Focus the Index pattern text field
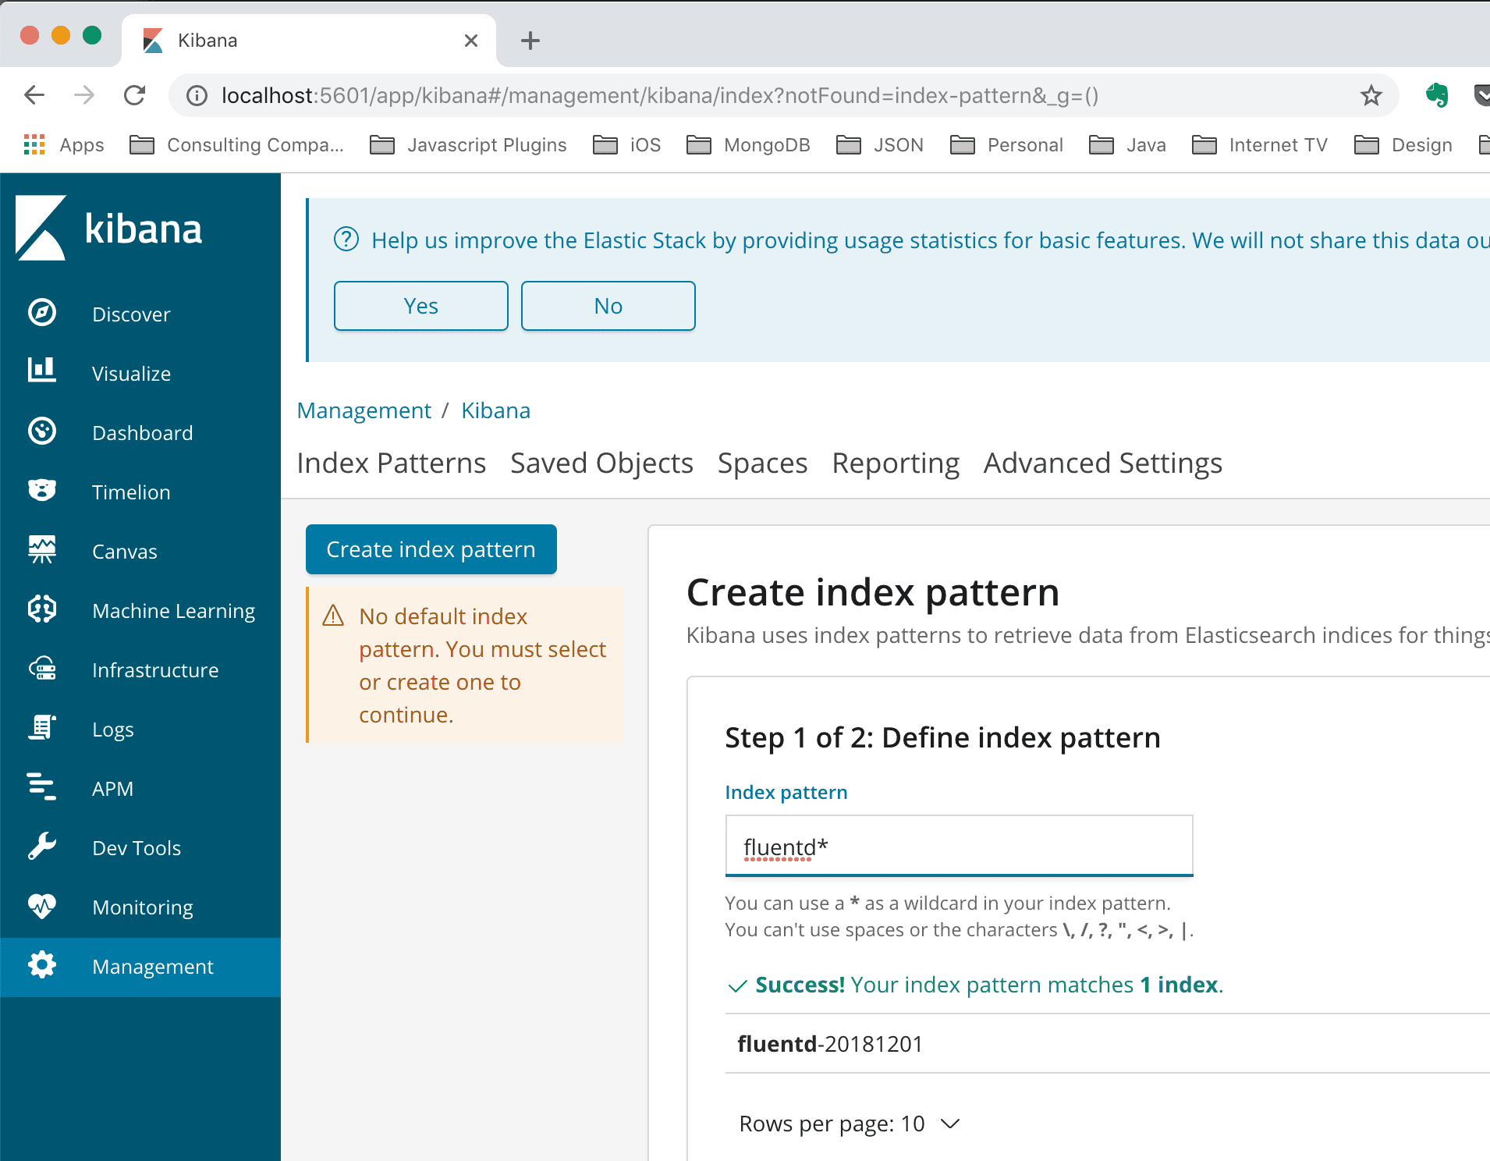Screen dimensions: 1490x1161 959,847
